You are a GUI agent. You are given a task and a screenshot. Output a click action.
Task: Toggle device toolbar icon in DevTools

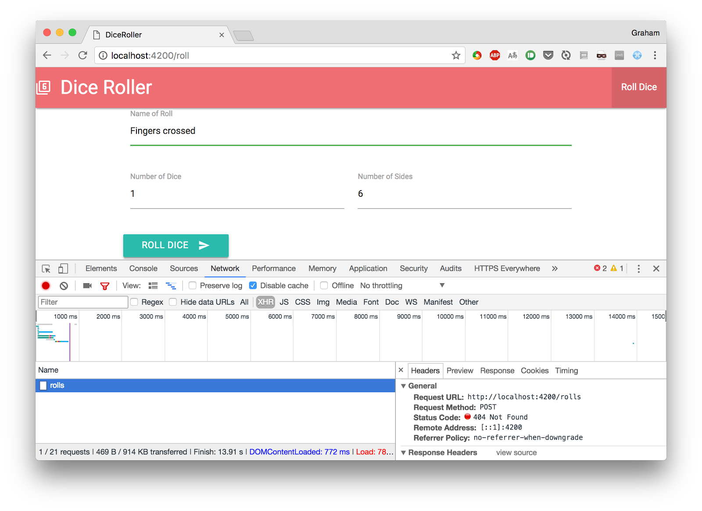63,268
